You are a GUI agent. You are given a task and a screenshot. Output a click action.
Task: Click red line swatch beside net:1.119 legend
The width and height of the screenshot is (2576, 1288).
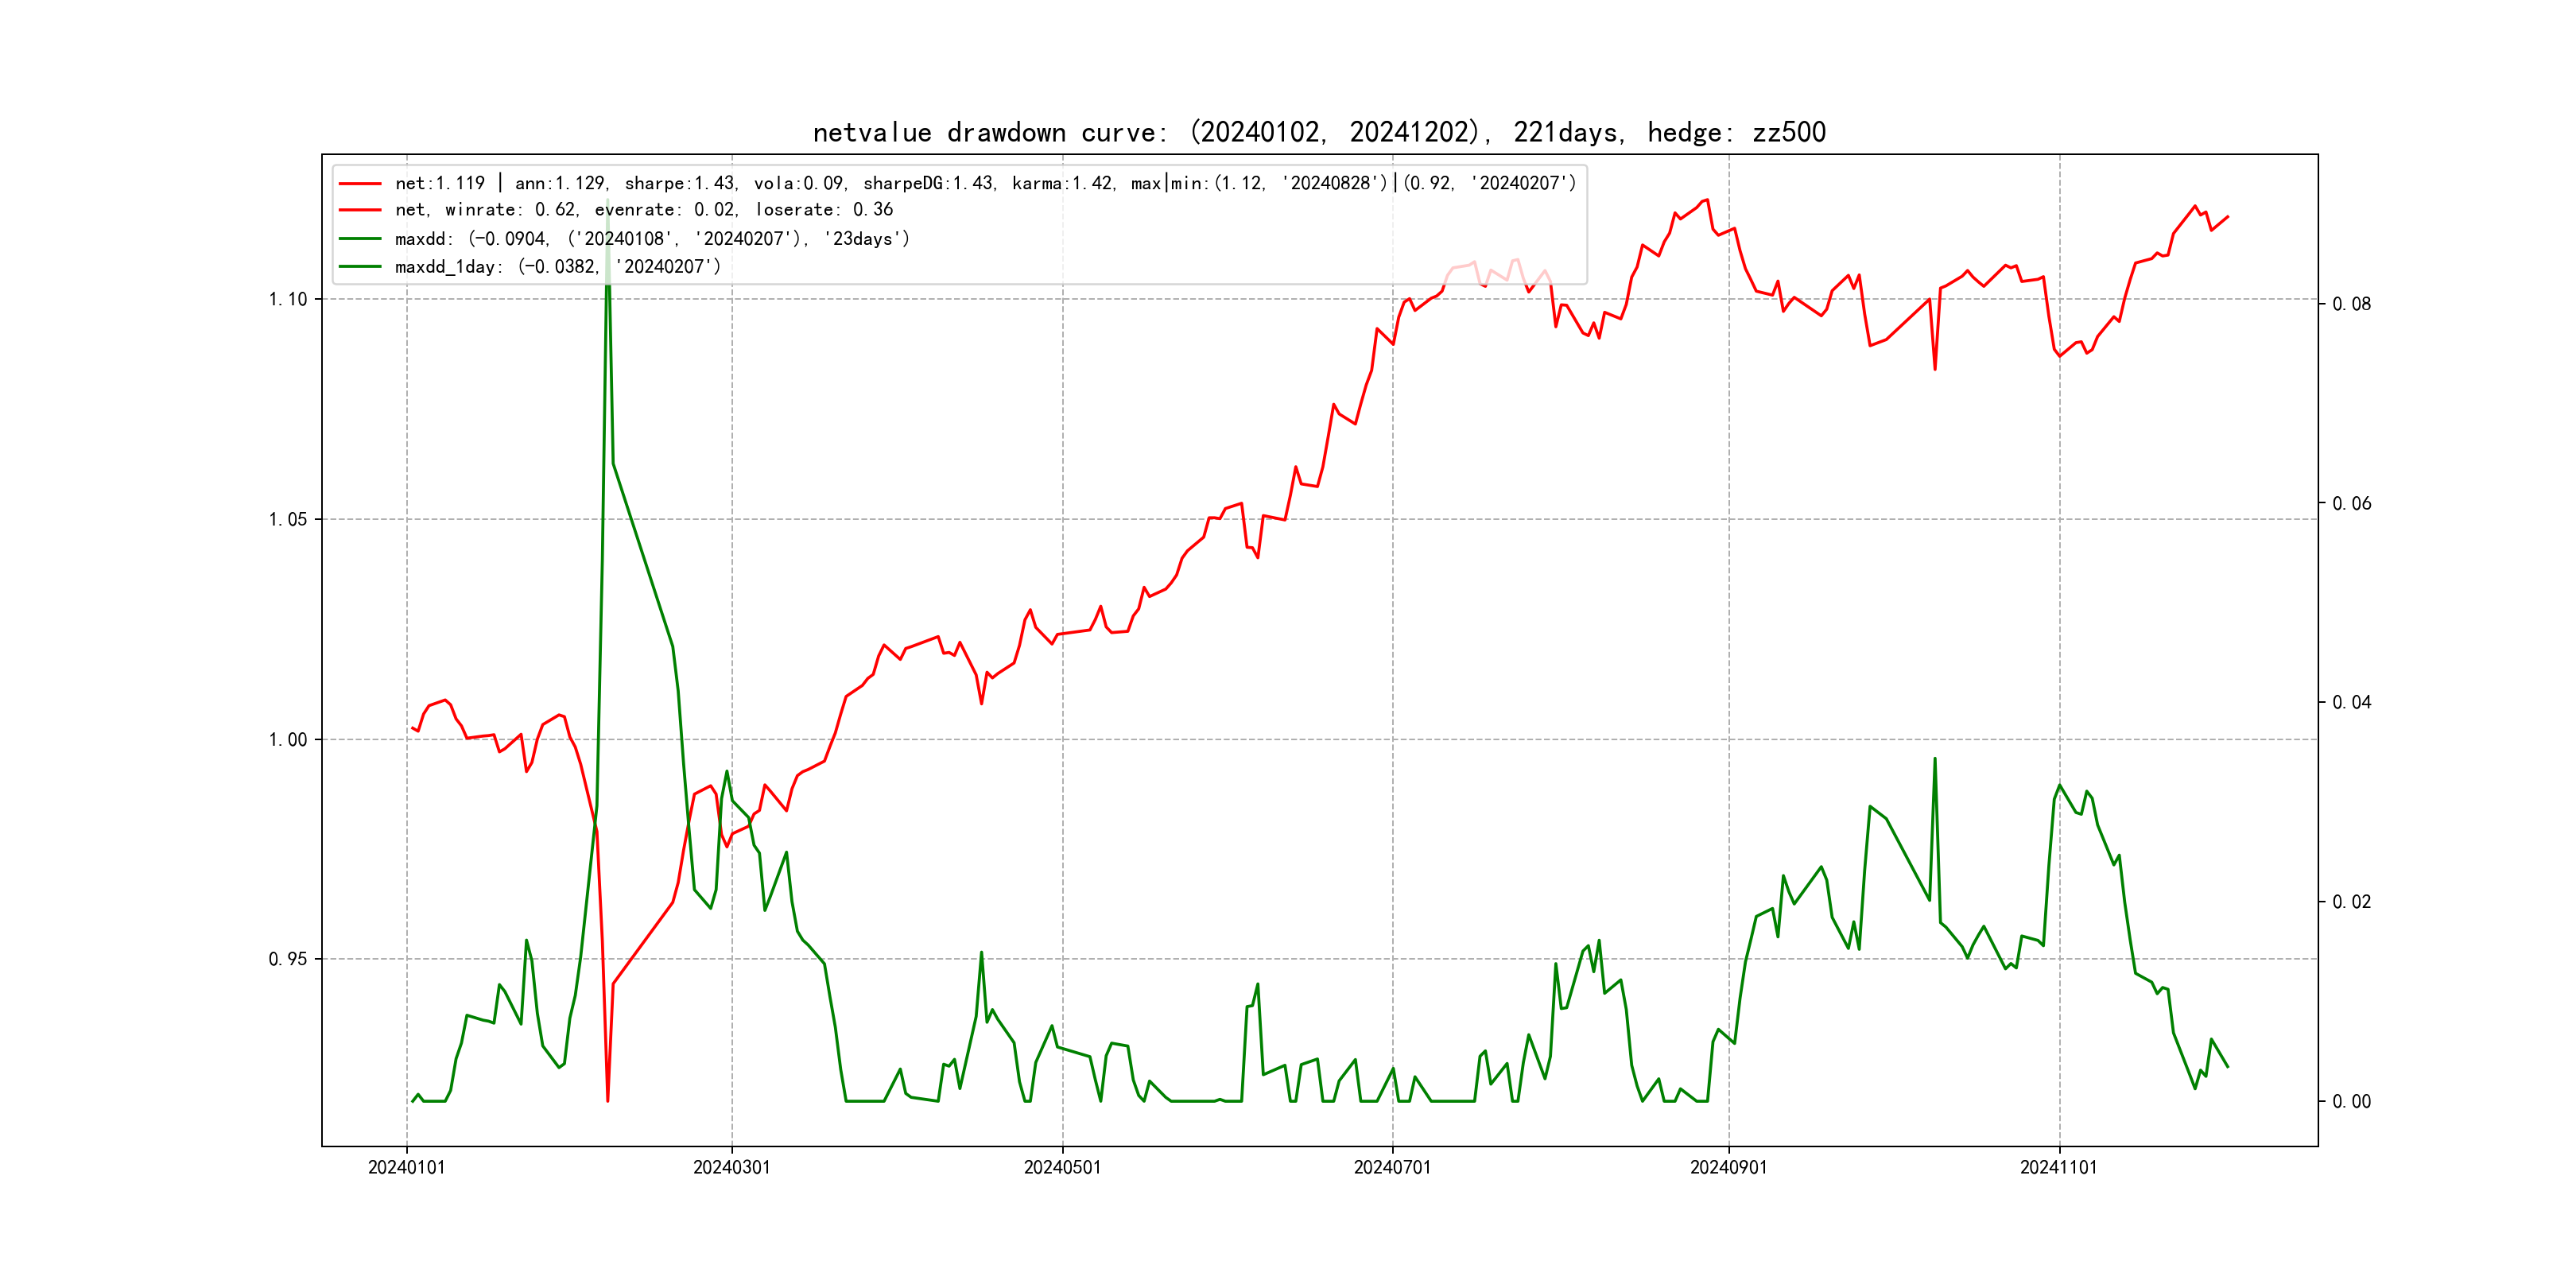360,184
